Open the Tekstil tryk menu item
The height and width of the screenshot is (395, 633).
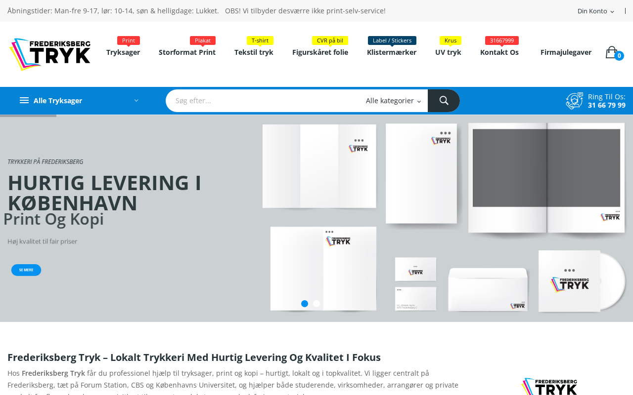(254, 52)
